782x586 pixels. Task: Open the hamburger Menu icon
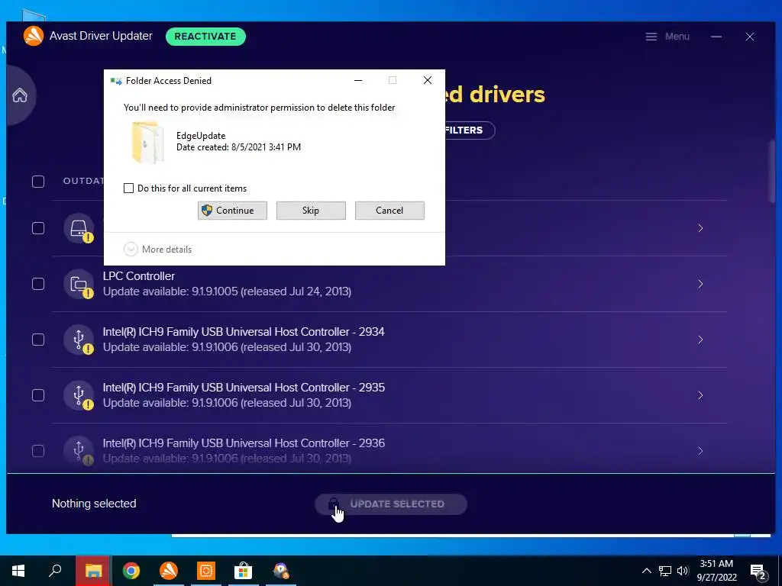pos(651,37)
